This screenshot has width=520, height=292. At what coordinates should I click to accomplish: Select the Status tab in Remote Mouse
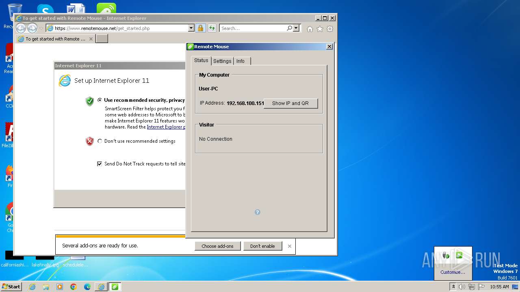[201, 60]
